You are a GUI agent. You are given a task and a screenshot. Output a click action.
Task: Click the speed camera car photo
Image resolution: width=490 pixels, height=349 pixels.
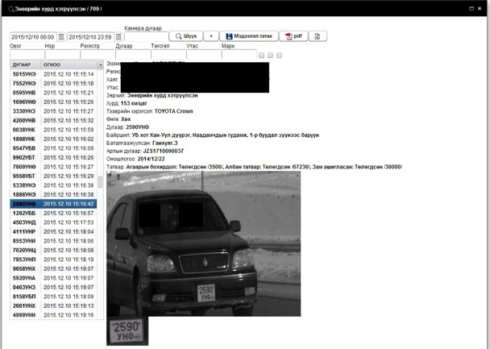click(203, 243)
